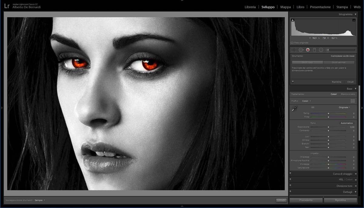Choose the graduated filter tool
Screen dimensions: 364x208
(x=314, y=50)
